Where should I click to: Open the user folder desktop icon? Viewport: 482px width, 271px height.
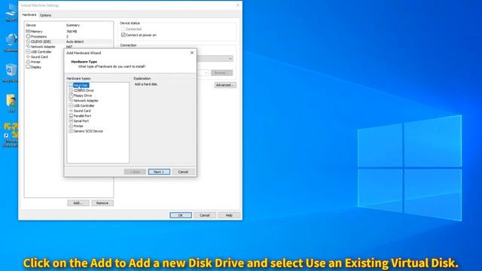pyautogui.click(x=11, y=103)
